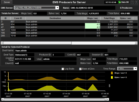Sort by the Conn ID column header
The width and height of the screenshot is (139, 102).
click(18, 18)
